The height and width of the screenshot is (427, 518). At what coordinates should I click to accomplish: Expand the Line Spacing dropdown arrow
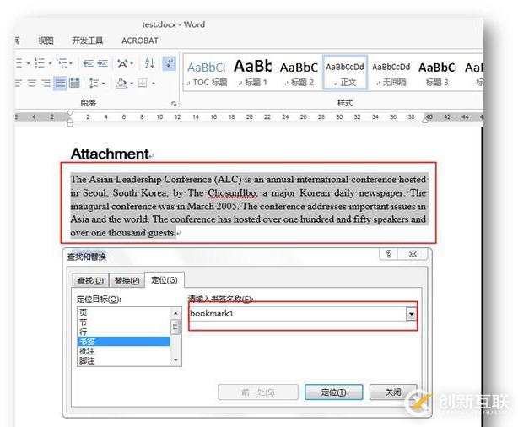[104, 83]
